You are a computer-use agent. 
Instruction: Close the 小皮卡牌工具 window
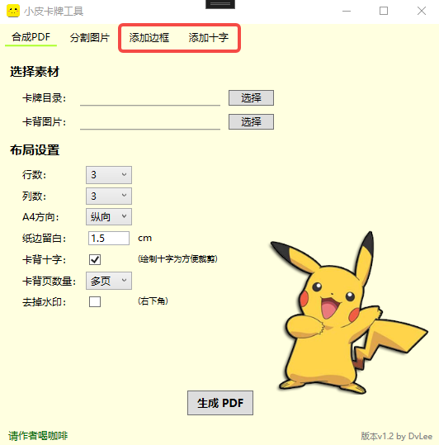[x=422, y=11]
